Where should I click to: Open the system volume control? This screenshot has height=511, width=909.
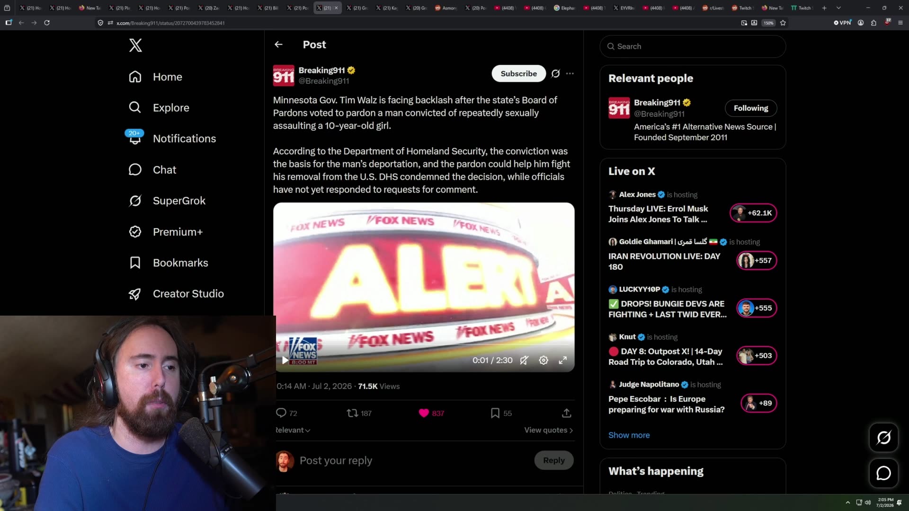[x=868, y=502]
